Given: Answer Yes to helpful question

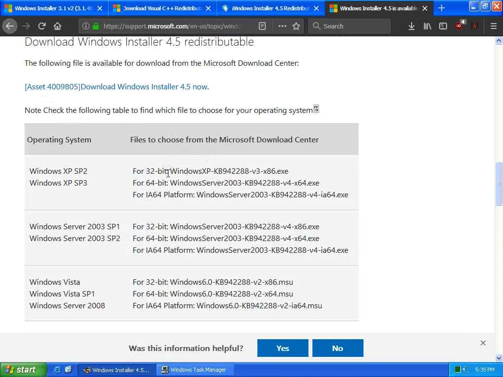Looking at the screenshot, I should click(282, 348).
